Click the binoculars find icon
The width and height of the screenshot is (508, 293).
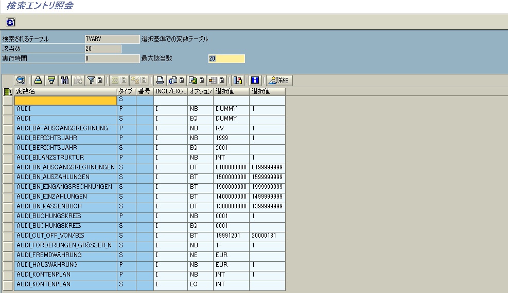coord(64,80)
